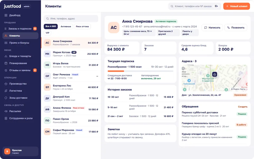Open request Перенос субботней доставки
Image resolution: width=254 pixels, height=159 pixels.
click(215, 114)
